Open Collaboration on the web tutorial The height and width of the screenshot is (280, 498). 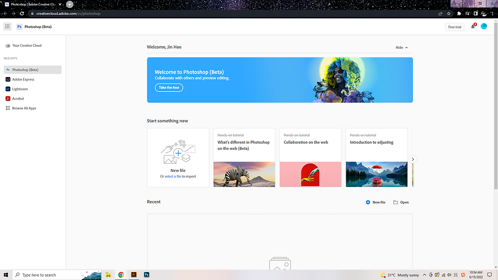[310, 158]
